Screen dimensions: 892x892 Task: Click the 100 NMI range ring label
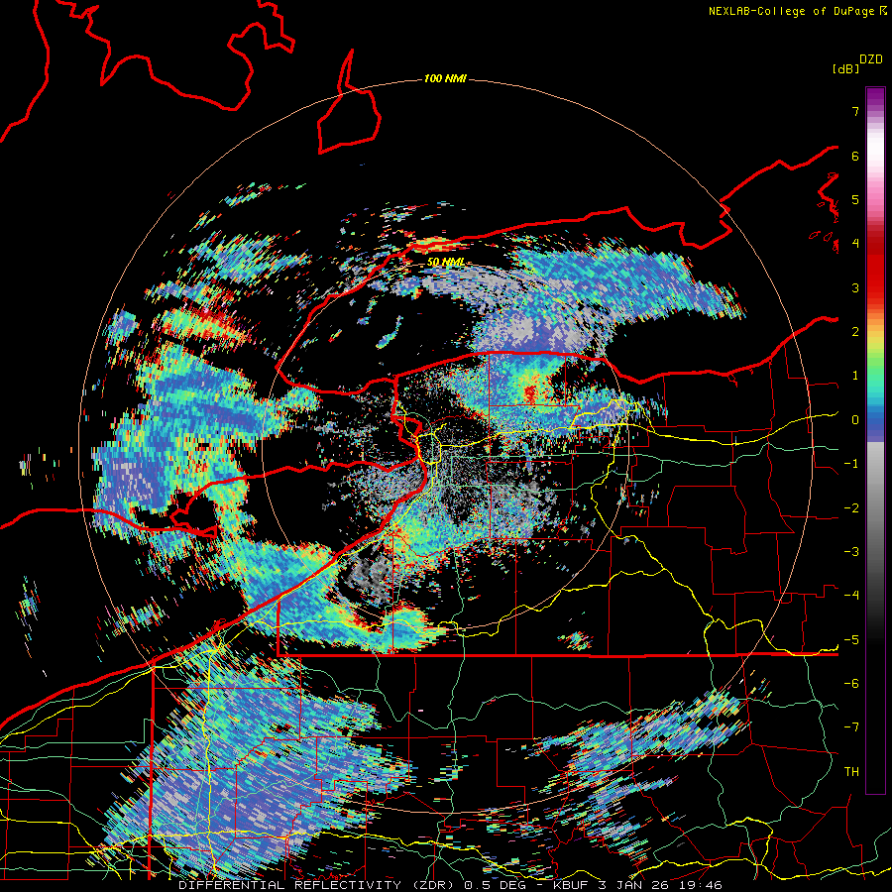click(445, 78)
